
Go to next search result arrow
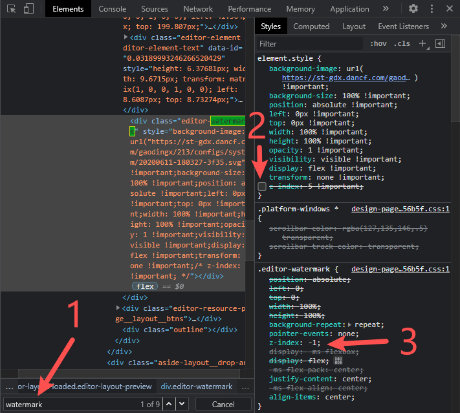point(182,404)
